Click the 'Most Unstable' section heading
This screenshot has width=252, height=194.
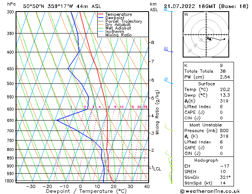pyautogui.click(x=206, y=125)
